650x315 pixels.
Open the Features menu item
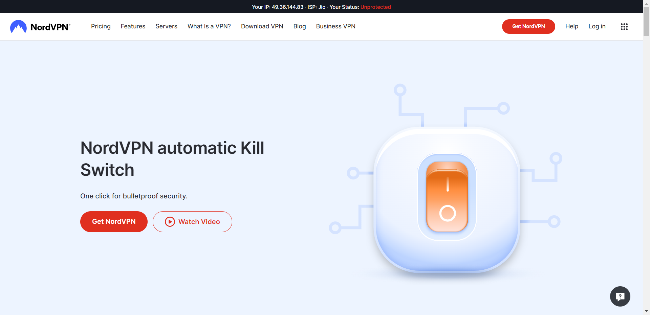point(133,26)
